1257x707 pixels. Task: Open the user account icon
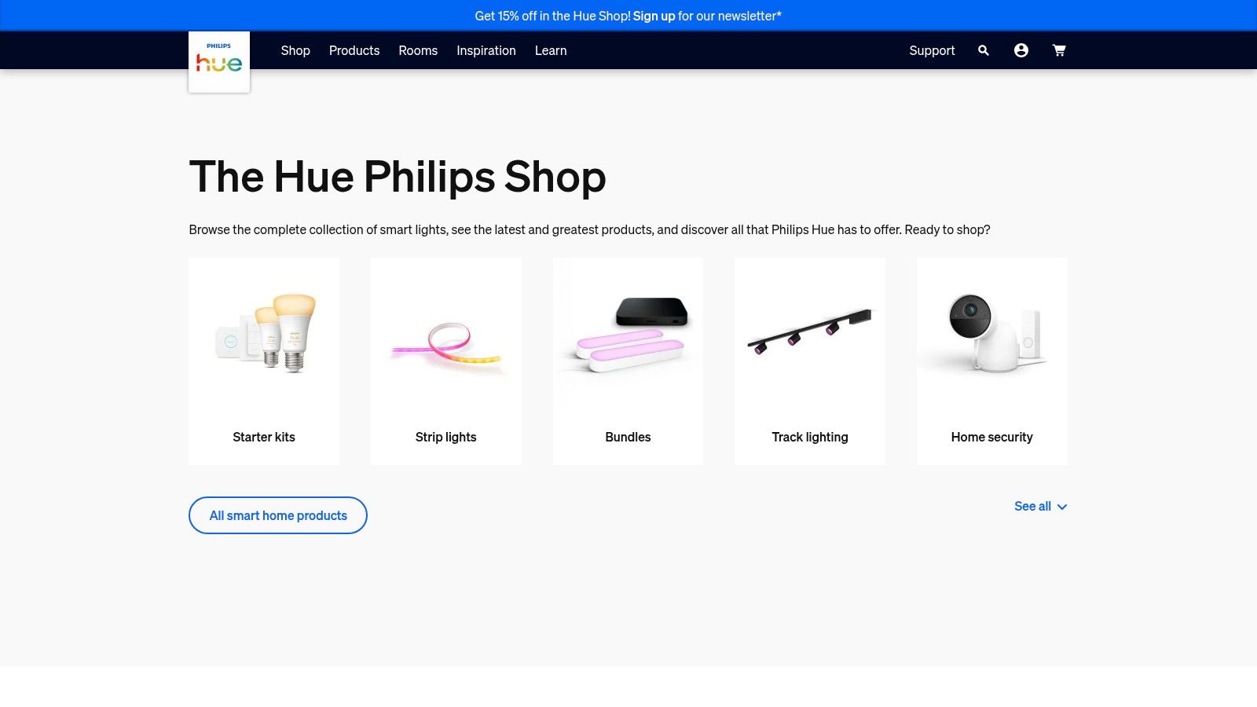tap(1021, 50)
